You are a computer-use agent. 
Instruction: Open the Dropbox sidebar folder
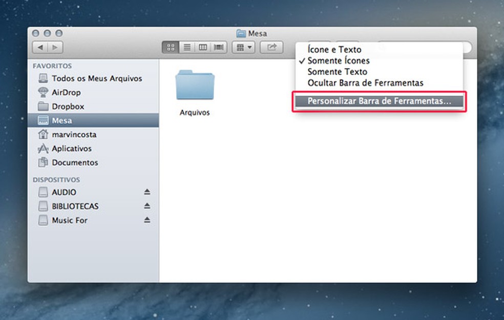point(93,106)
